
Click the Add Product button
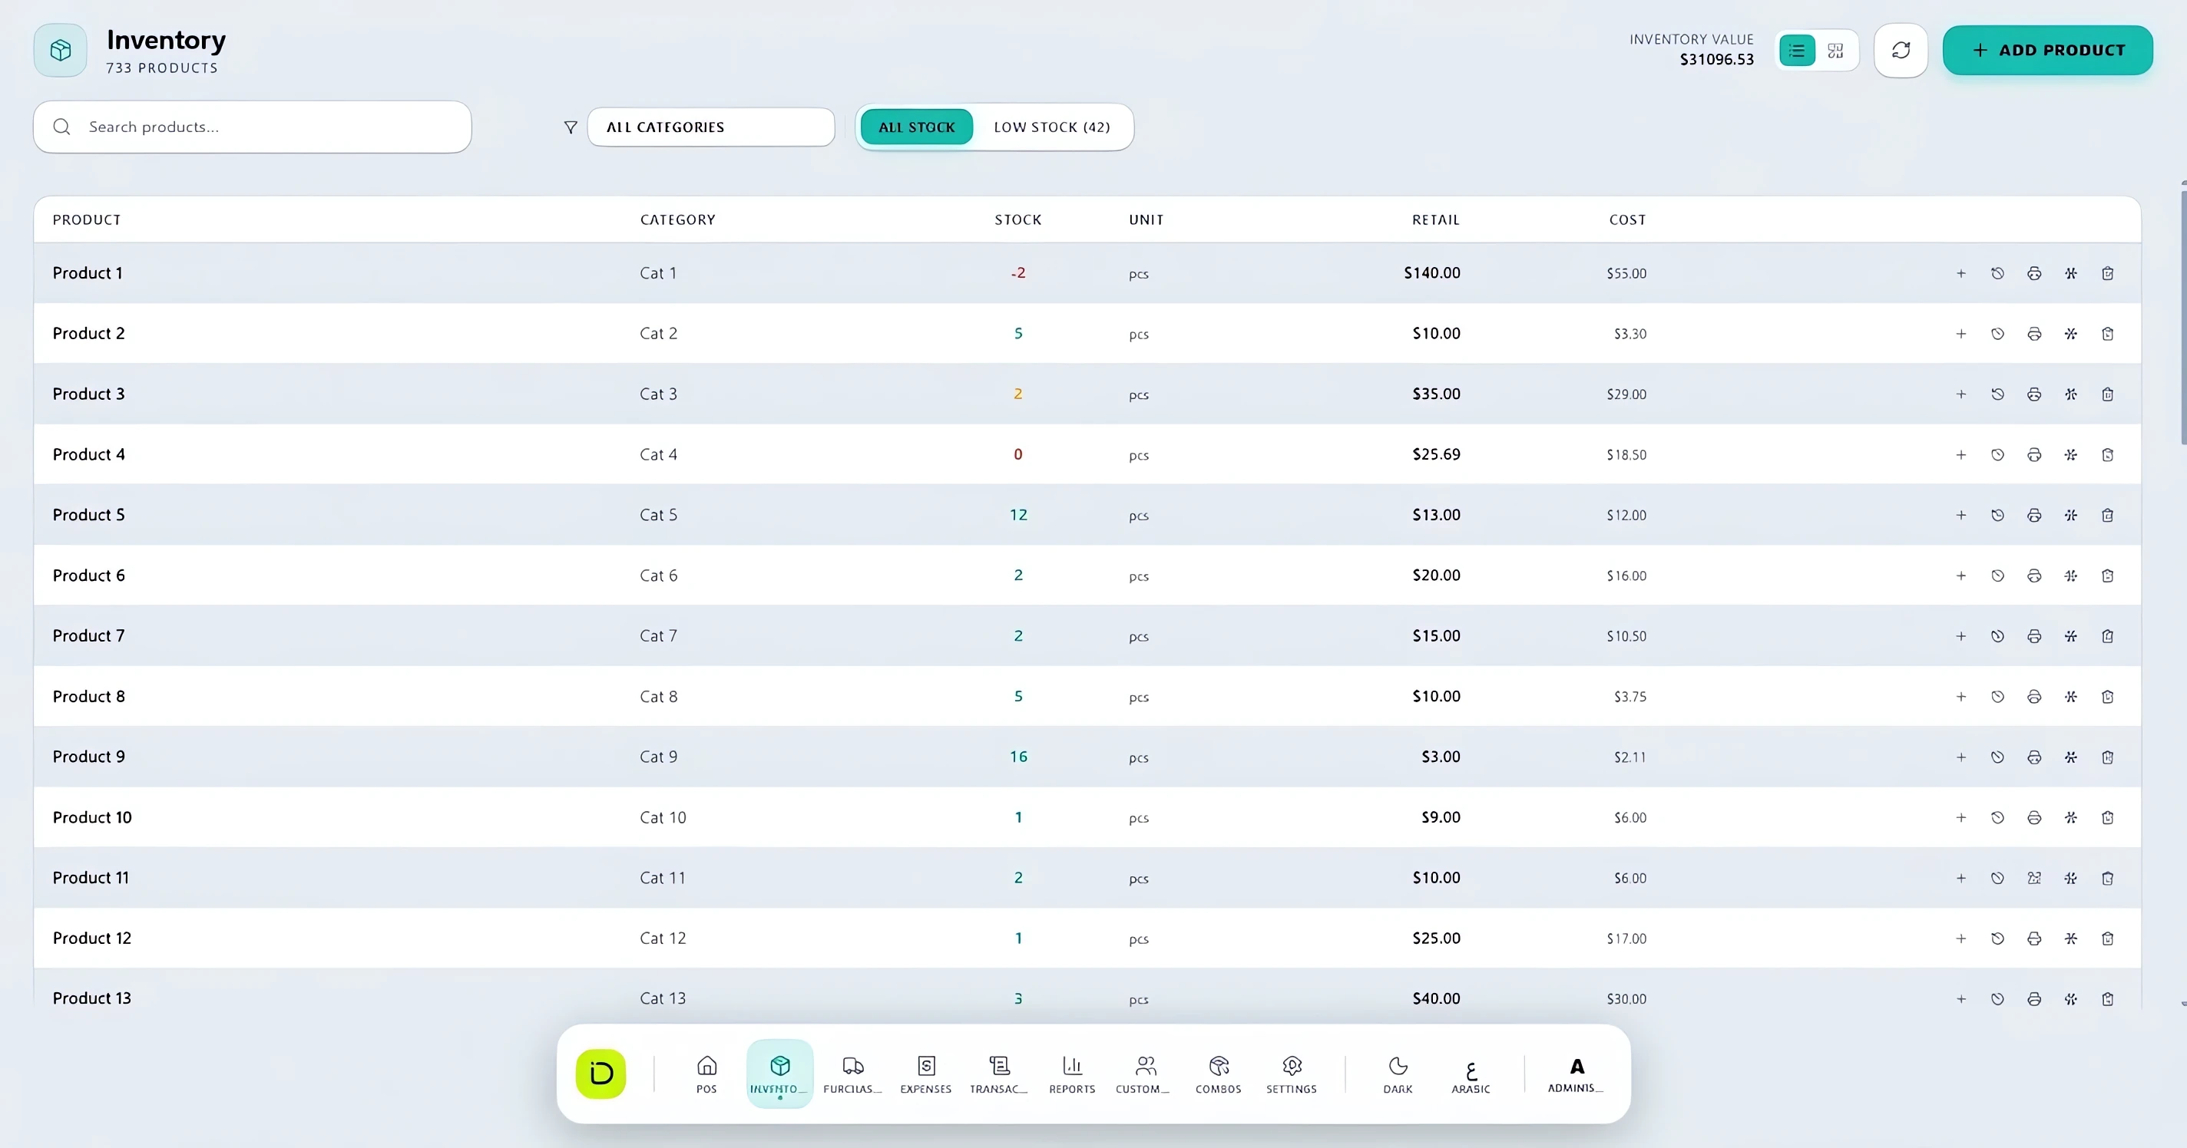2047,50
